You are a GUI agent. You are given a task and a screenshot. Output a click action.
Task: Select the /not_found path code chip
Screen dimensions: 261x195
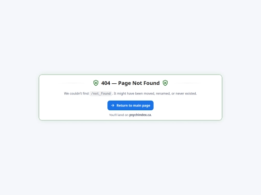pos(101,93)
